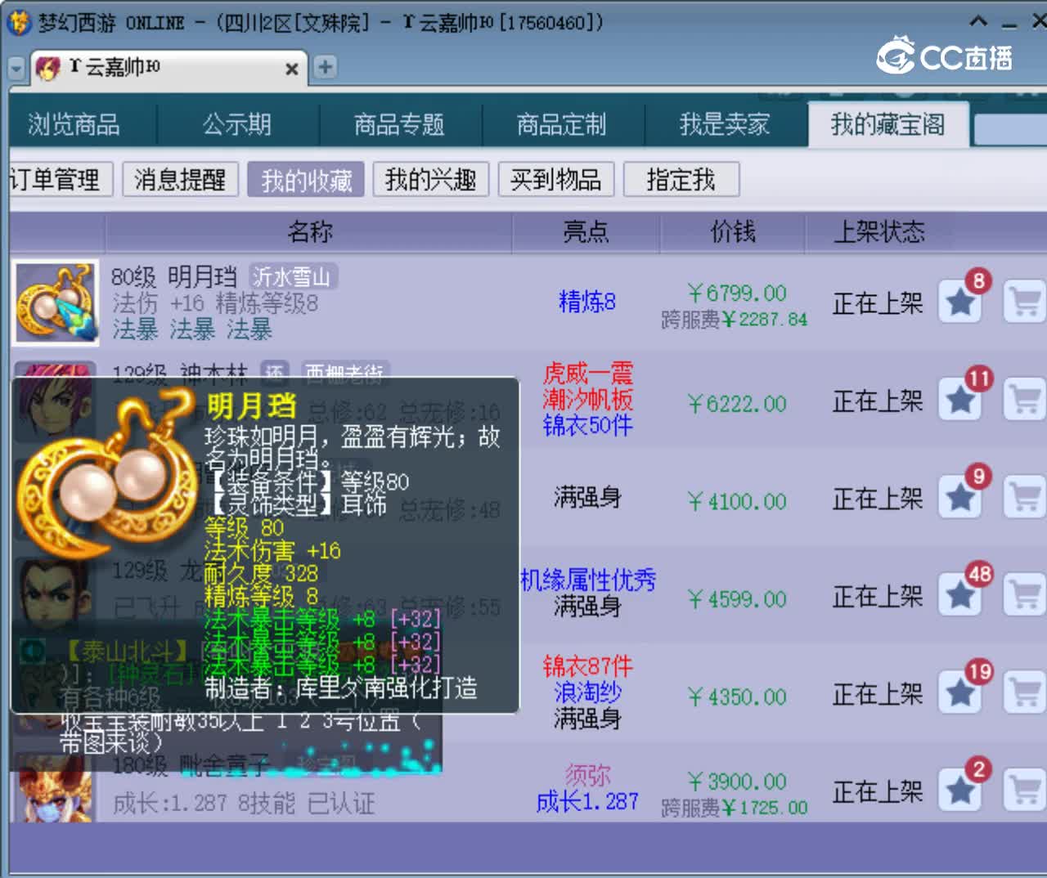Image resolution: width=1047 pixels, height=878 pixels.
Task: Click the favorite star in the ¥4100.00 row
Action: (959, 499)
